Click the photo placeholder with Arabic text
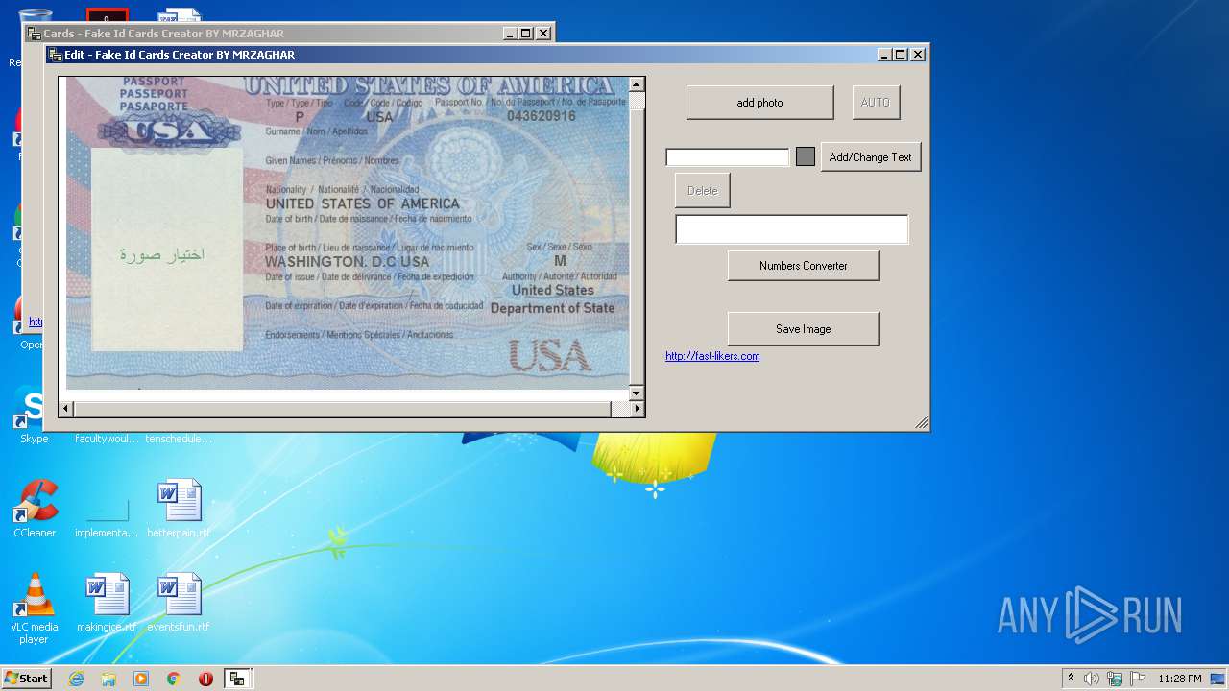The height and width of the screenshot is (691, 1229). (x=166, y=249)
